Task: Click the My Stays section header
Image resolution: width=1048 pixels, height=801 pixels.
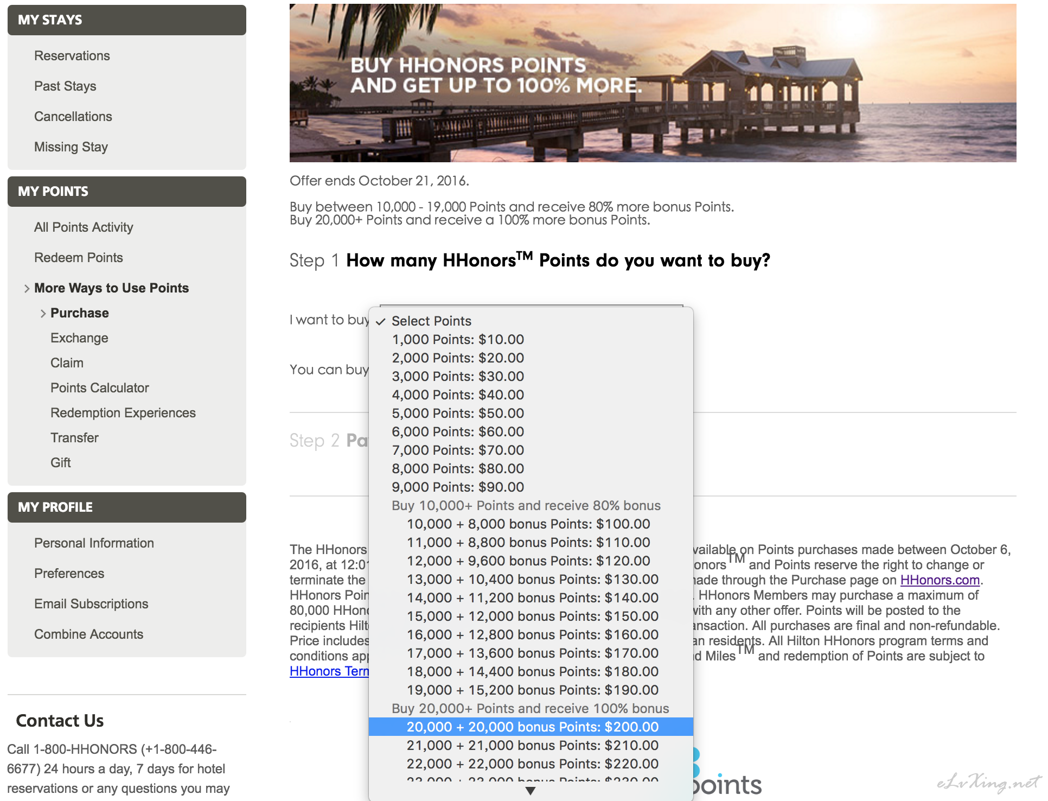Action: (x=127, y=20)
